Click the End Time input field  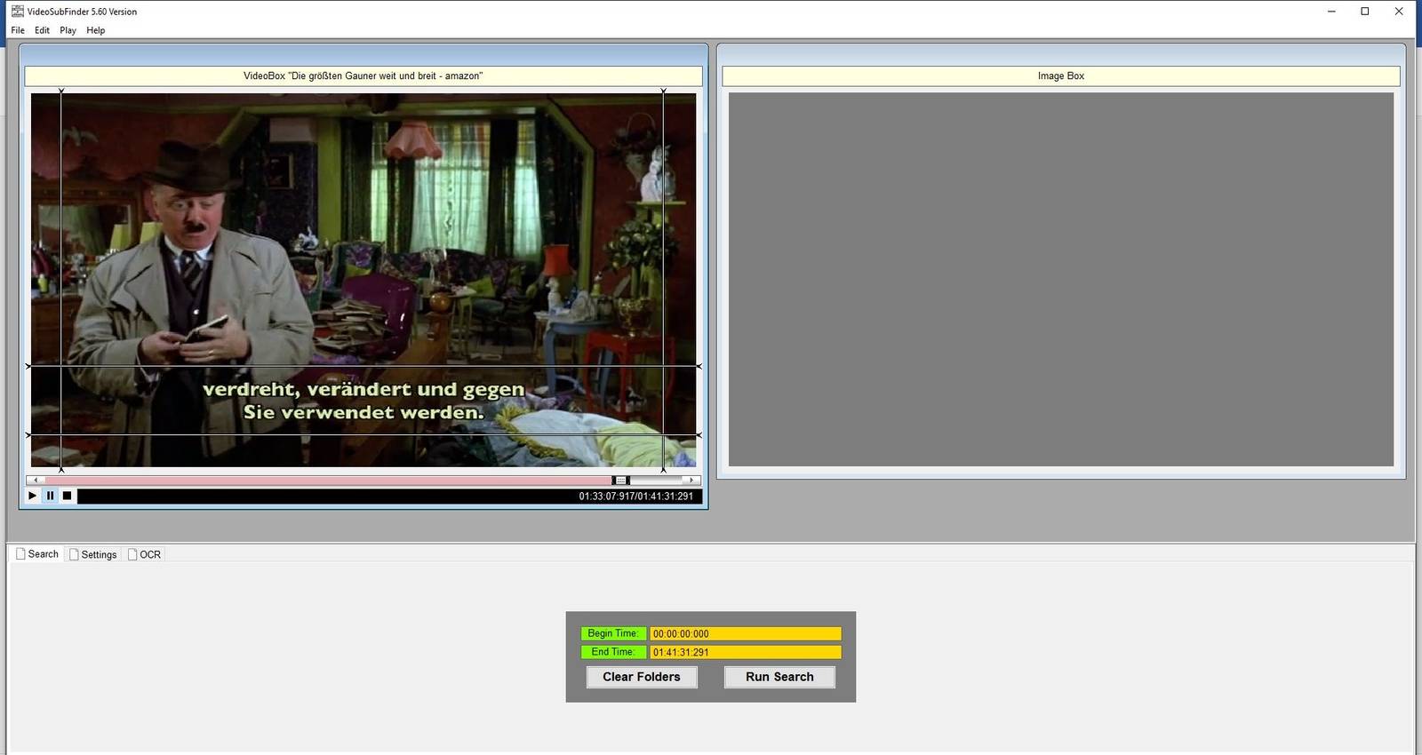(746, 652)
